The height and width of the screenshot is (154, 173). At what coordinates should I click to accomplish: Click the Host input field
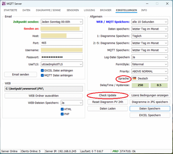tap(62, 36)
